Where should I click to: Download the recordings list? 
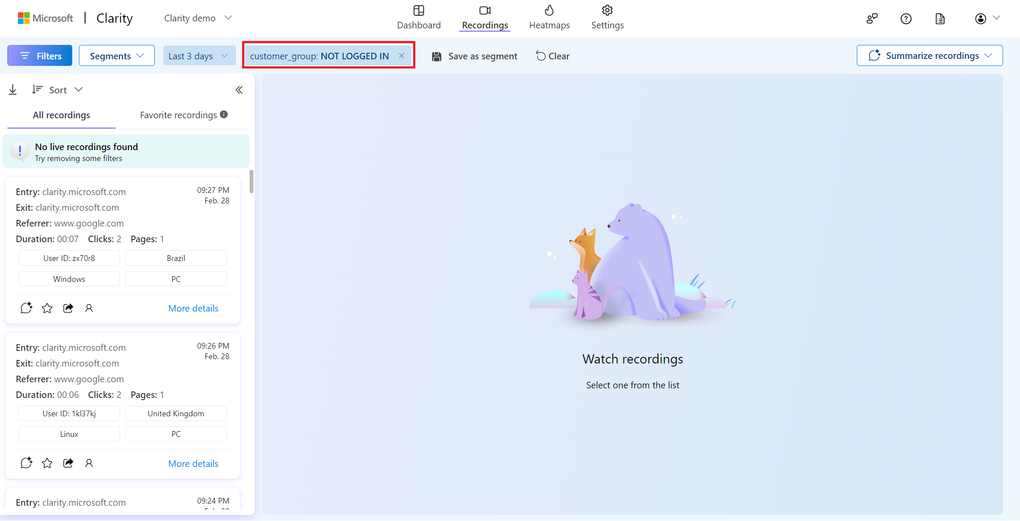(13, 90)
